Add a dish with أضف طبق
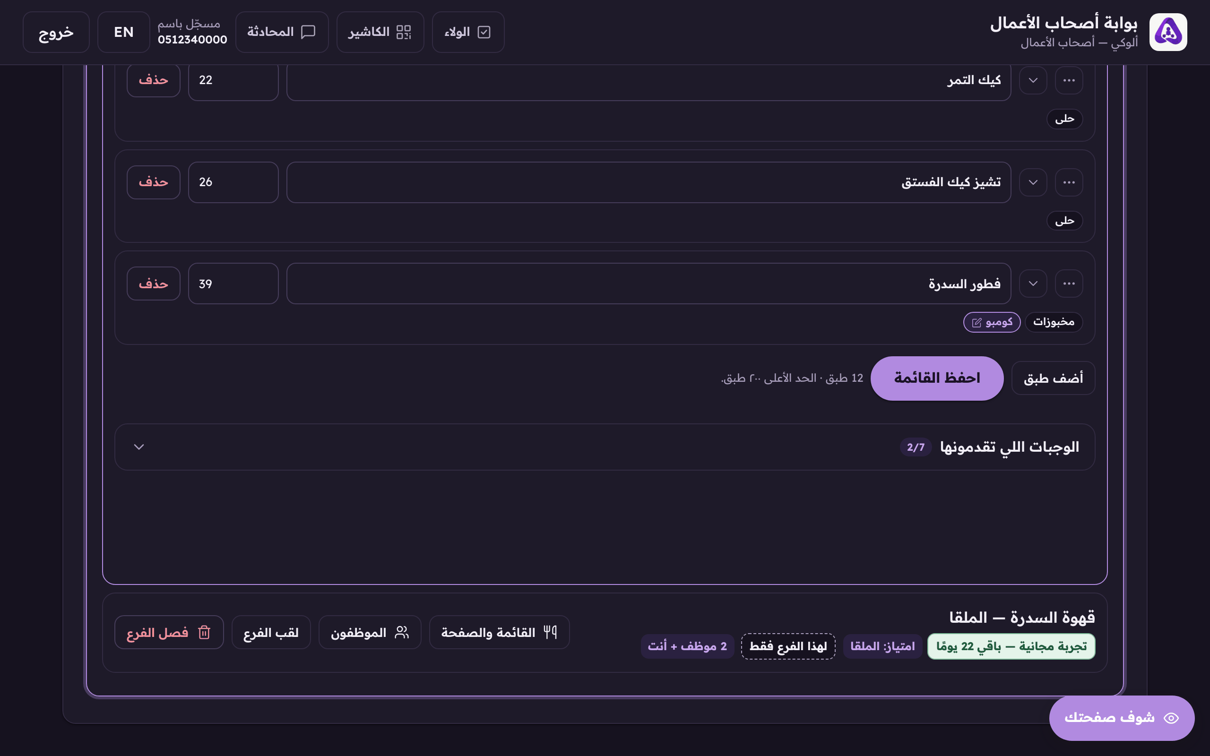The width and height of the screenshot is (1210, 756). [1053, 378]
